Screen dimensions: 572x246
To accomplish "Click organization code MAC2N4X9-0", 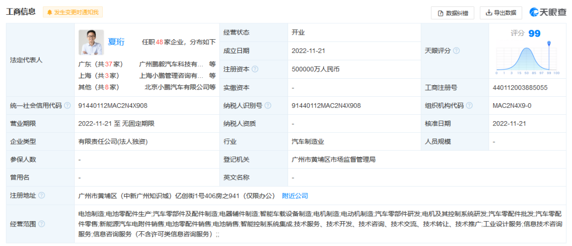I will pos(512,106).
